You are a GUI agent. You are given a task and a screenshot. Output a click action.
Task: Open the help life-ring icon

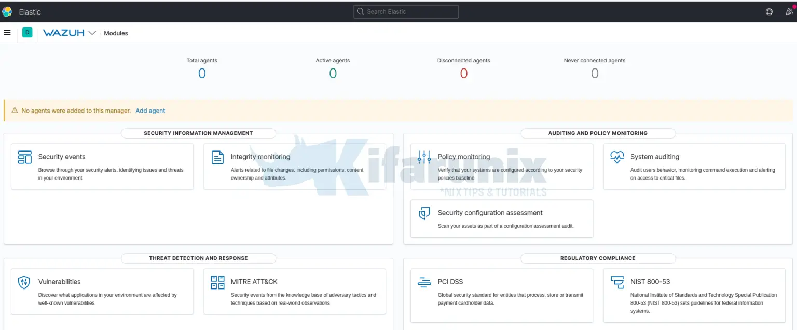769,11
